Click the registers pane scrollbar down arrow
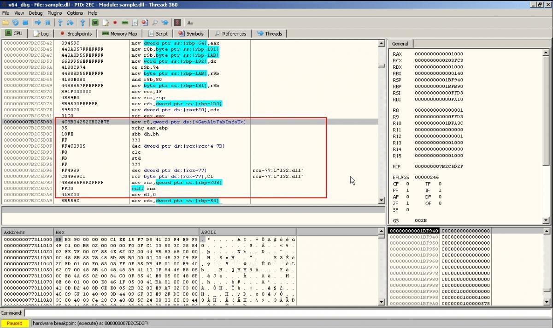The image size is (553, 328). tap(546, 221)
